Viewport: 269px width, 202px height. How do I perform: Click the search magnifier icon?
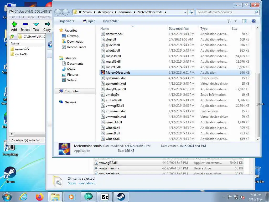tap(256, 12)
